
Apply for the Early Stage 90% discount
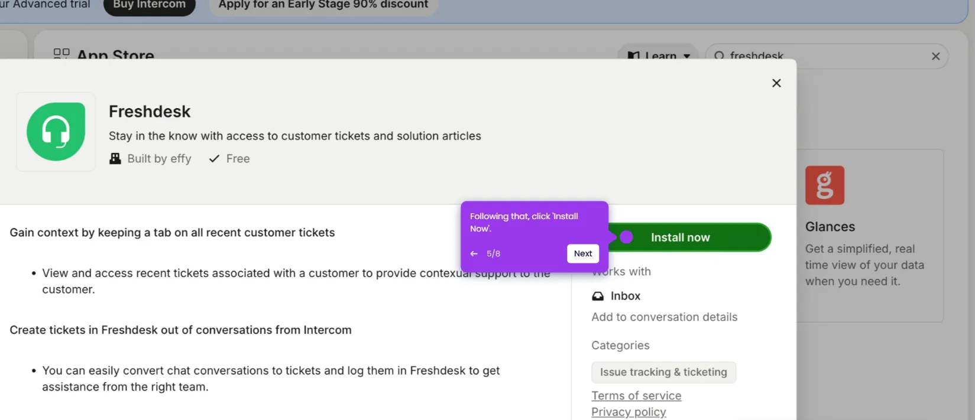click(x=323, y=6)
